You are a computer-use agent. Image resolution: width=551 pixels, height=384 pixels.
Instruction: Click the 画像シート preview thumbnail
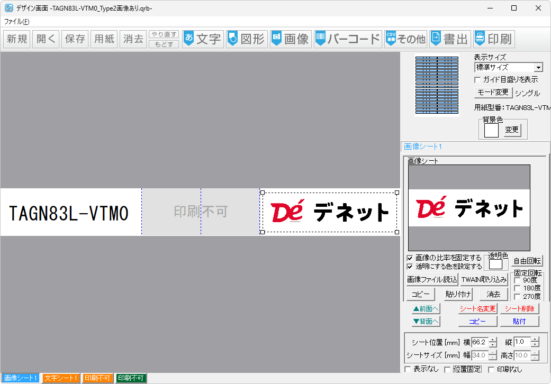pos(469,207)
